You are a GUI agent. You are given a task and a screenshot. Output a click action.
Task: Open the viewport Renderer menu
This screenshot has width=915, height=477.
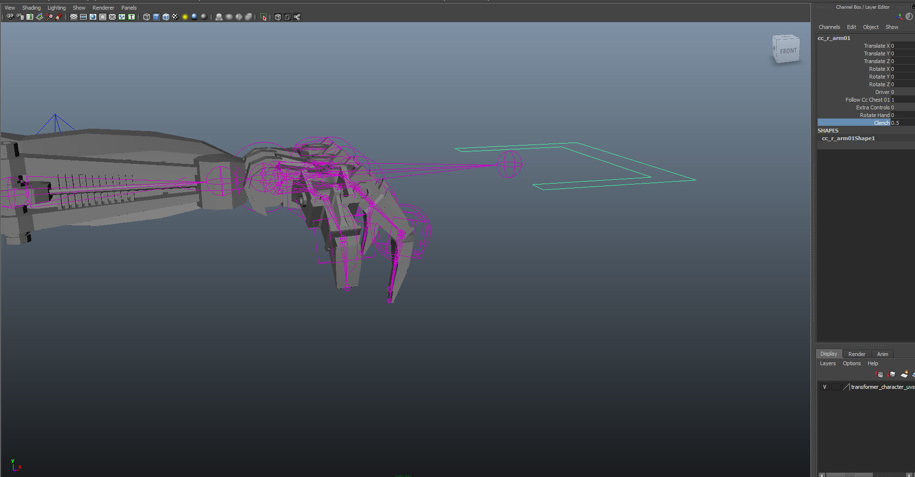tap(103, 8)
